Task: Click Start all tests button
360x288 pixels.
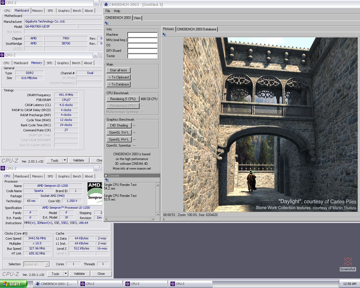Action: 118,70
